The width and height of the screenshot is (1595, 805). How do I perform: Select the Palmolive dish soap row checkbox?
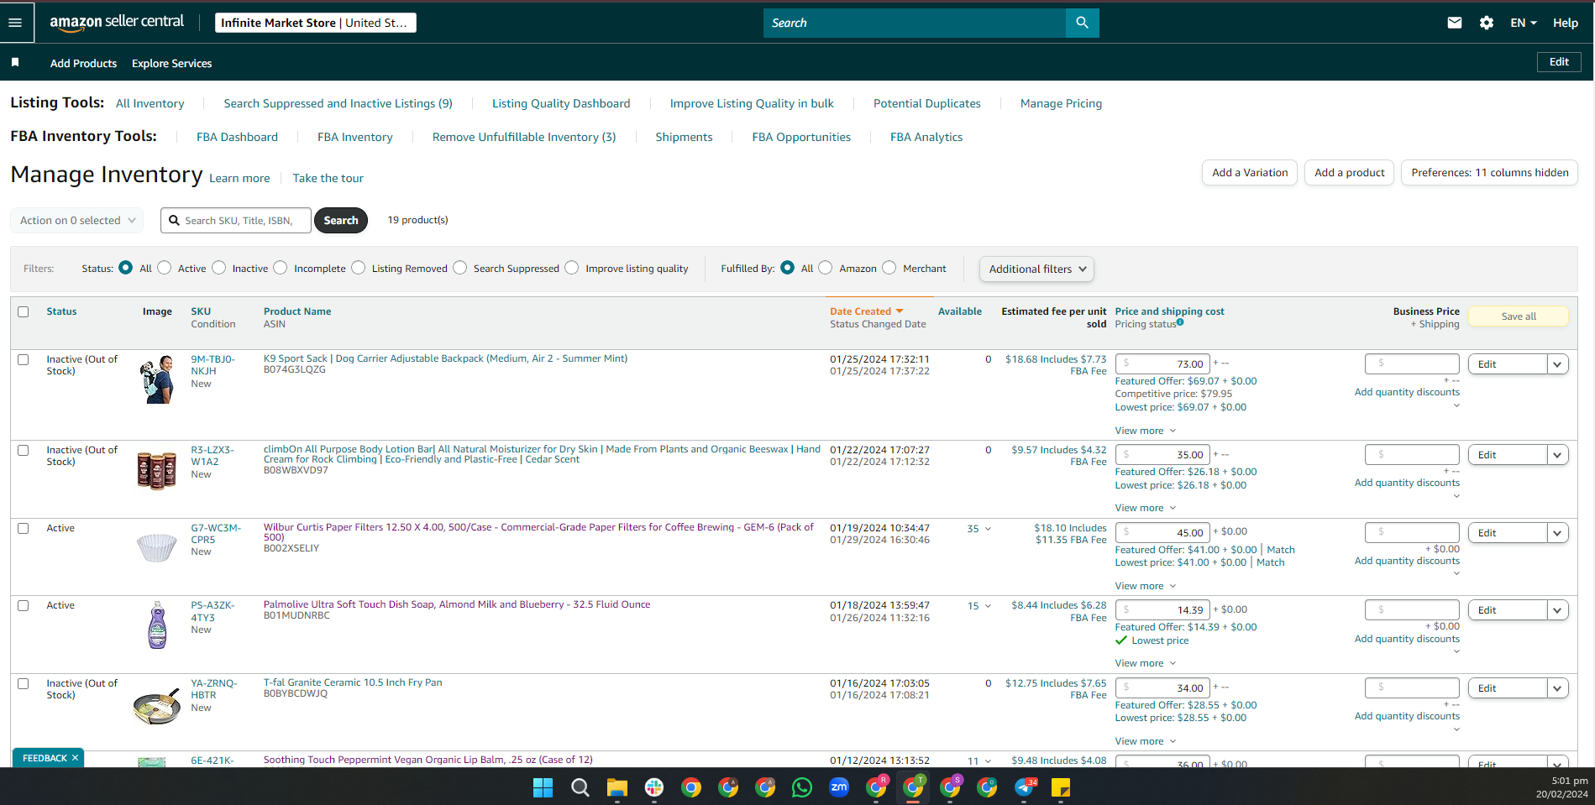[x=24, y=605]
